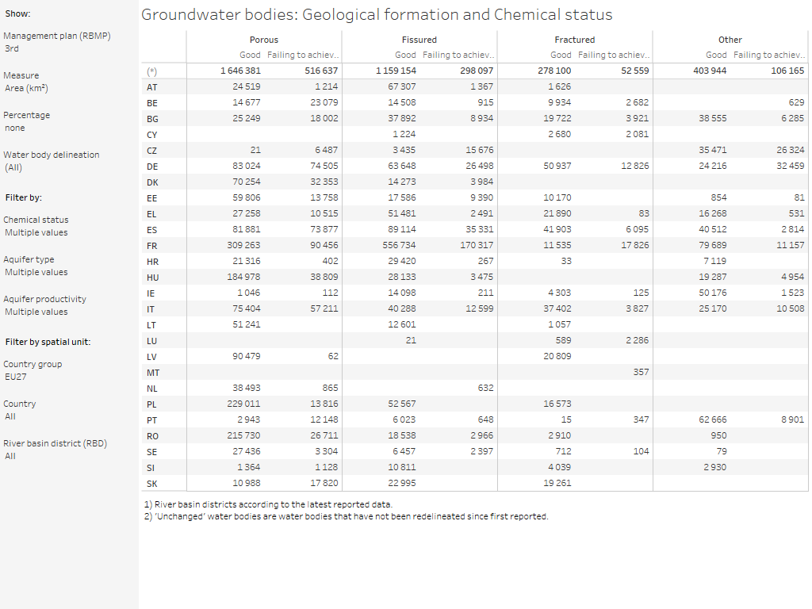Select the FR country row label
The image size is (812, 609).
click(151, 246)
